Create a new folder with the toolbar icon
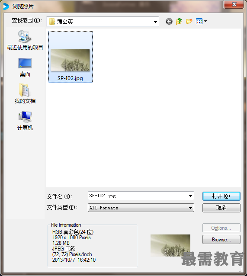The image size is (247, 276). [x=189, y=22]
